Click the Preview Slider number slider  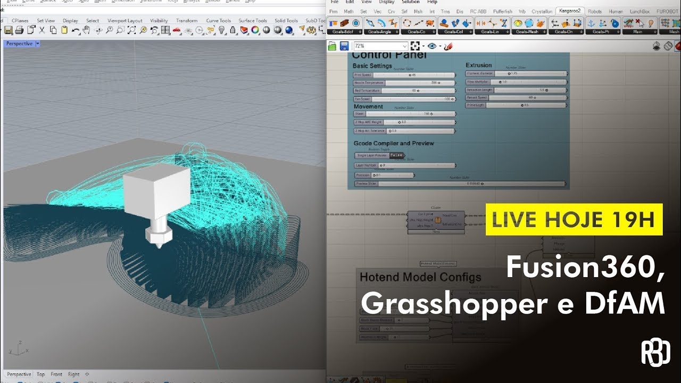point(460,184)
